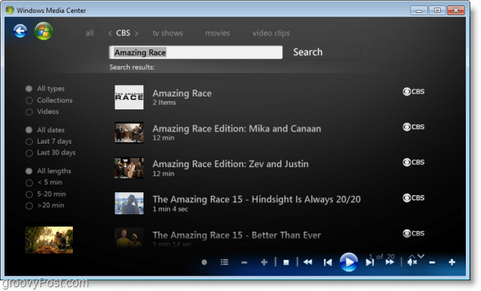
Task: Select the 'CBS' source tab
Action: [x=123, y=33]
